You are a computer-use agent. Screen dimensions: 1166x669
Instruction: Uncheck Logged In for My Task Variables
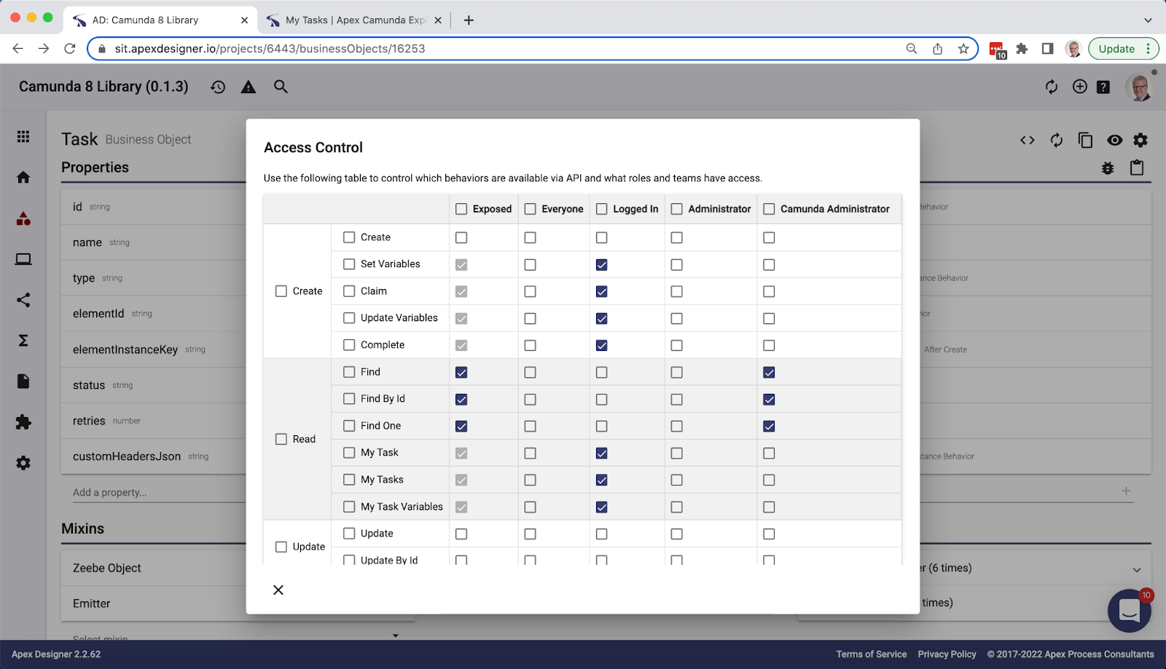pyautogui.click(x=601, y=507)
